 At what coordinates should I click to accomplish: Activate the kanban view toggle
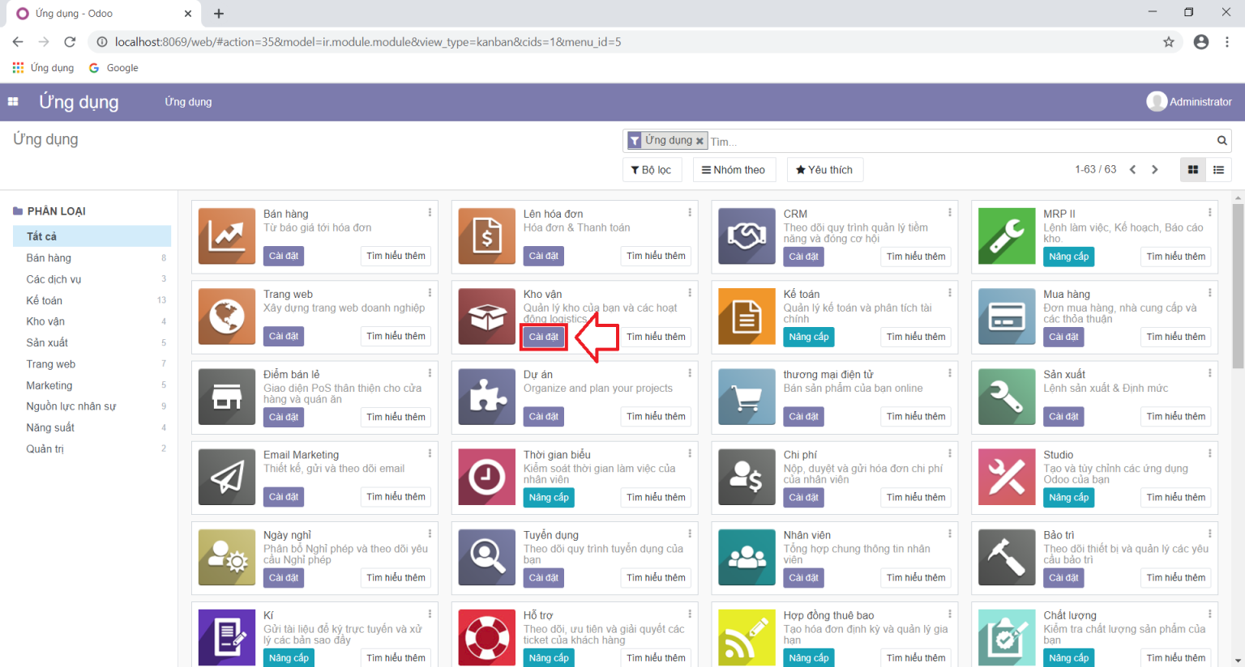pyautogui.click(x=1193, y=169)
